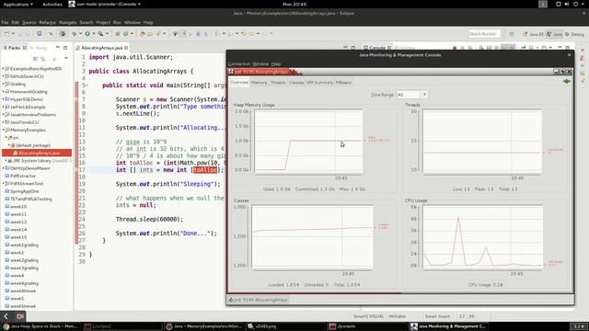589x331 pixels.
Task: Click the top icon in Eclipse right trim bar
Action: [x=583, y=50]
